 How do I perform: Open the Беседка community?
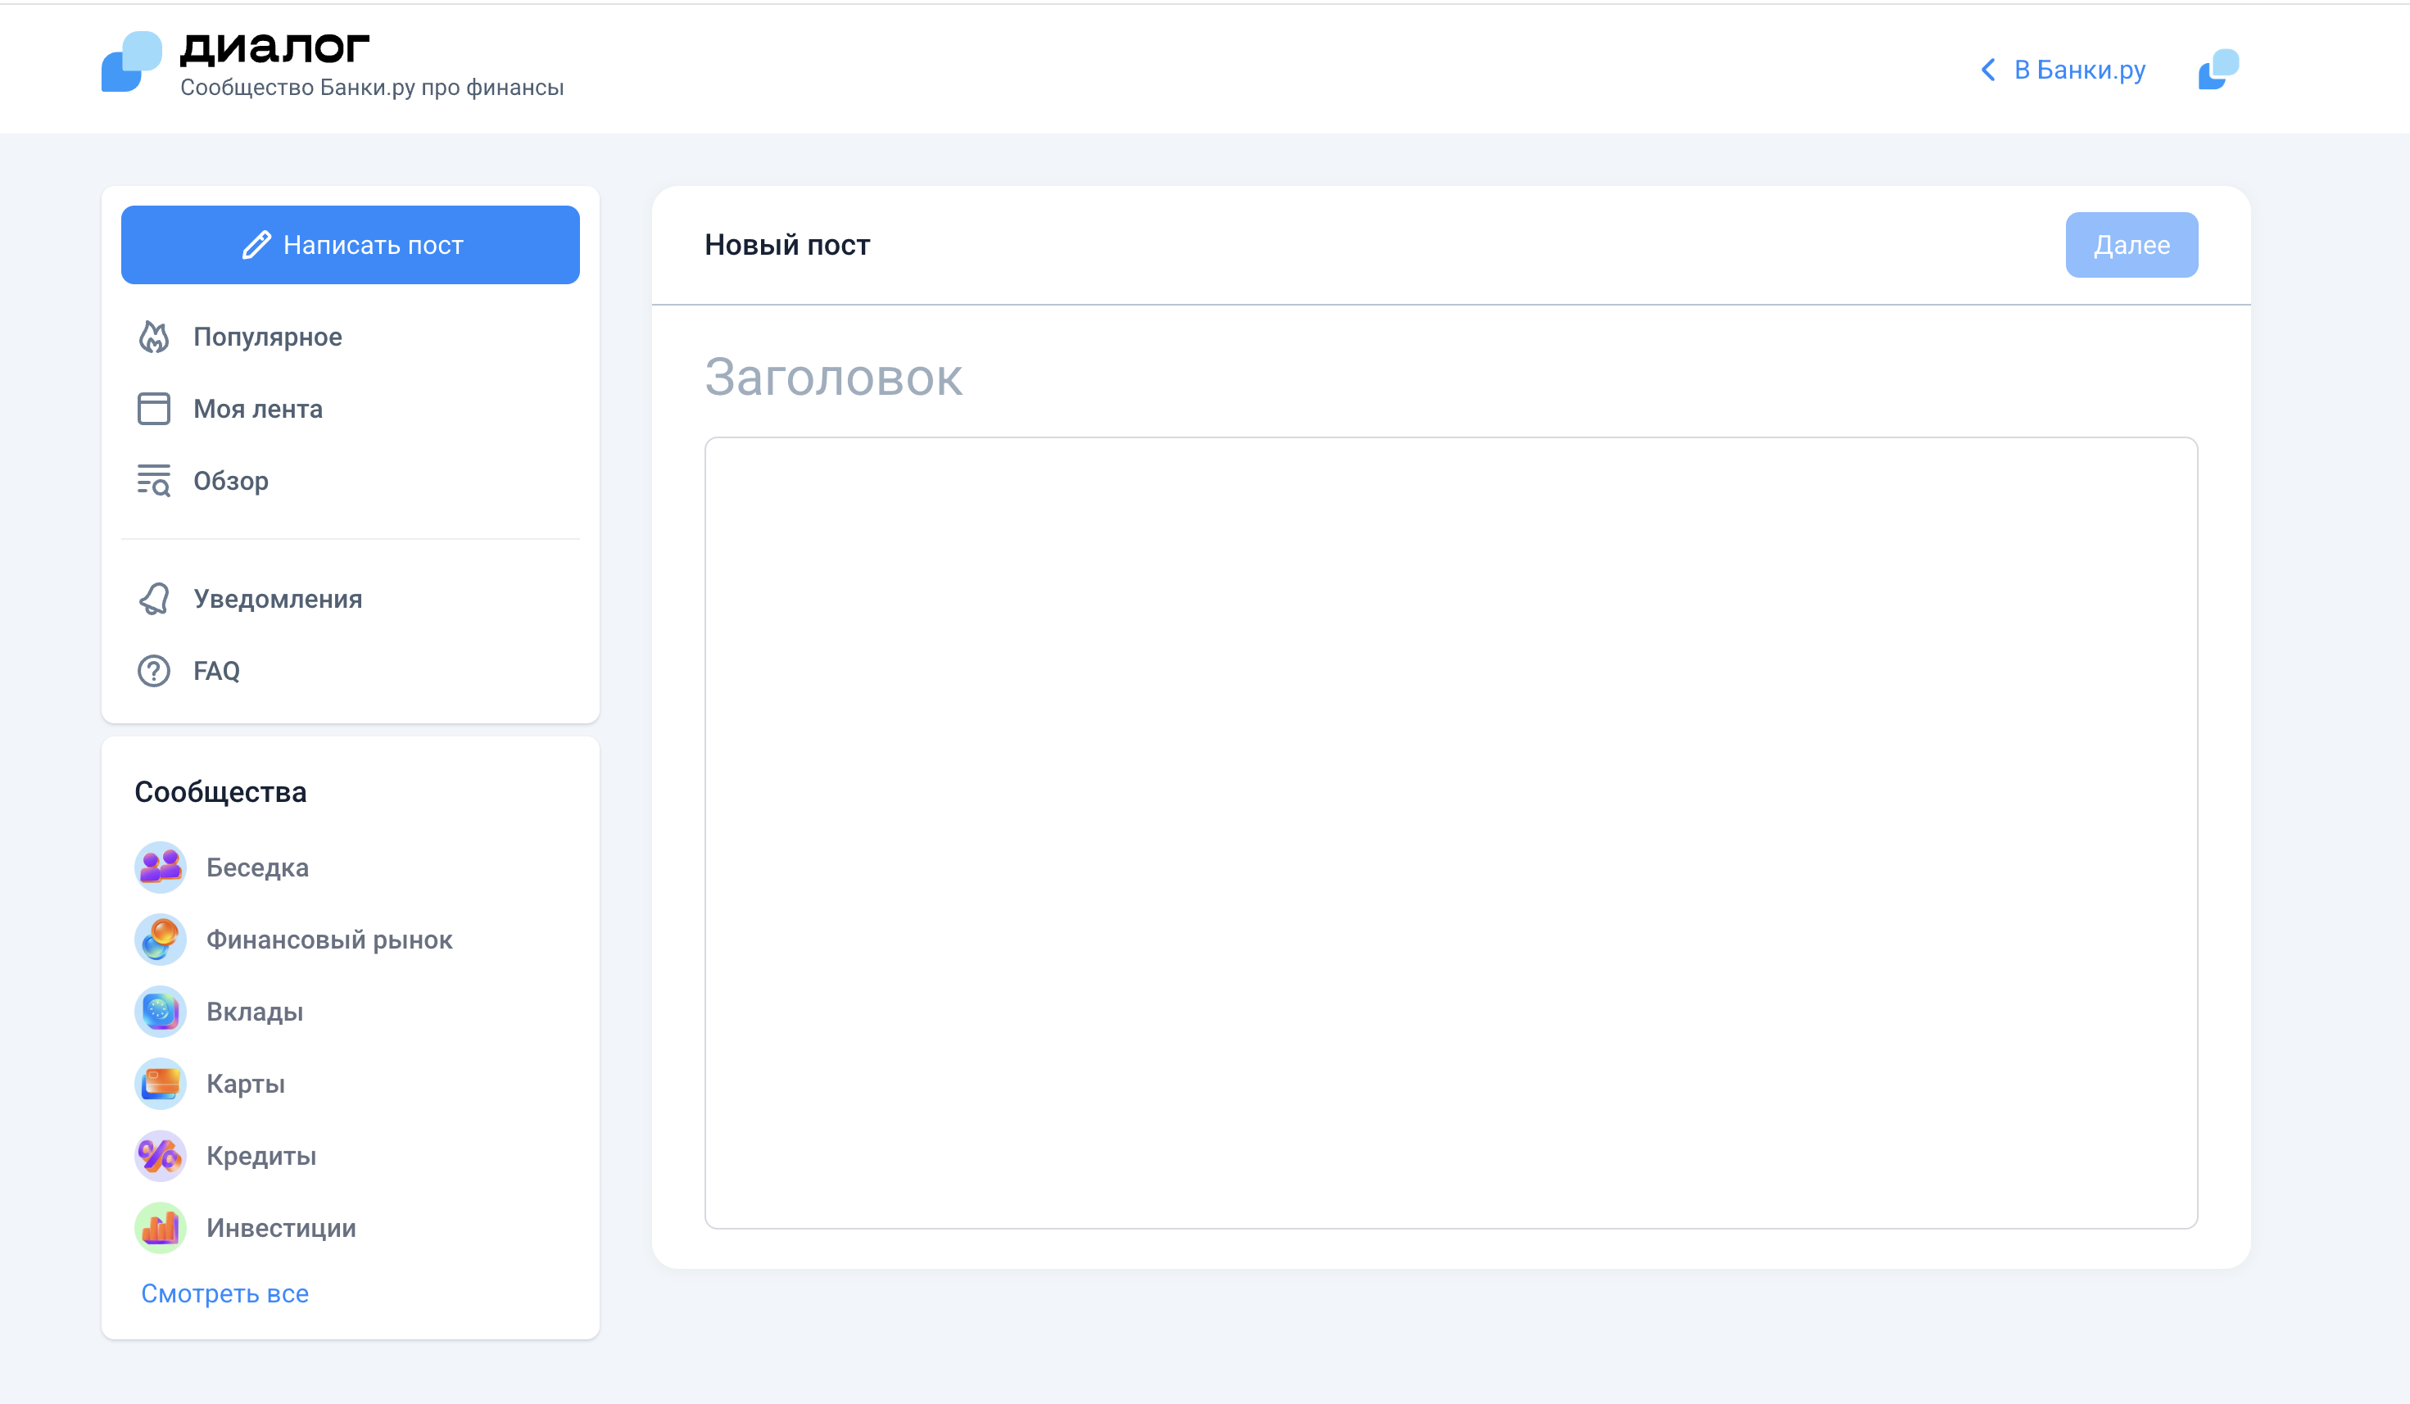click(257, 867)
